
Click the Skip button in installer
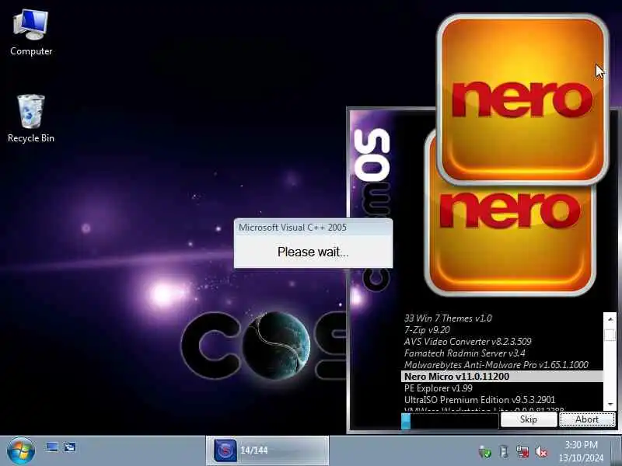tap(529, 419)
